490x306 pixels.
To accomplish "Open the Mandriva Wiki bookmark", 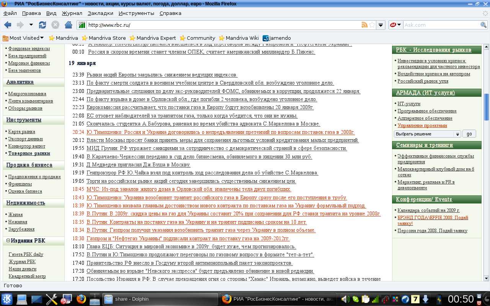I will coord(239,38).
